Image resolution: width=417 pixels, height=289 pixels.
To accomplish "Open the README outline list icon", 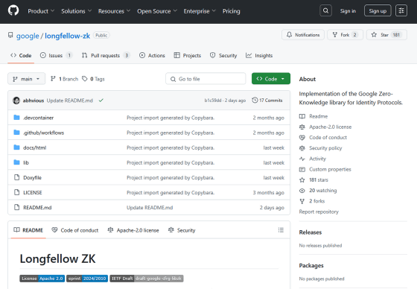I will [x=281, y=230].
